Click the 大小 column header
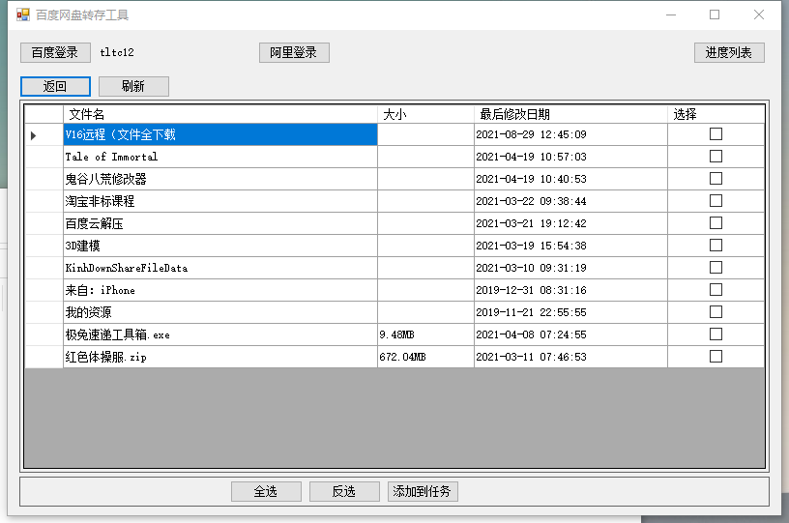The image size is (789, 523). [425, 114]
